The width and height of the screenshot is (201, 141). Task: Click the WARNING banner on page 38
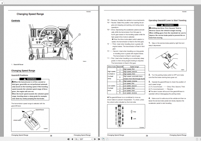click(x=30, y=79)
